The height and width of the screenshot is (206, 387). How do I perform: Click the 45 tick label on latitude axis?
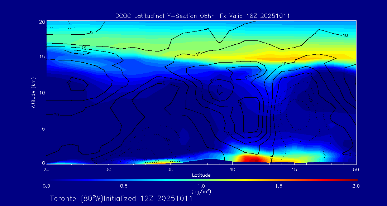pyautogui.click(x=294, y=169)
